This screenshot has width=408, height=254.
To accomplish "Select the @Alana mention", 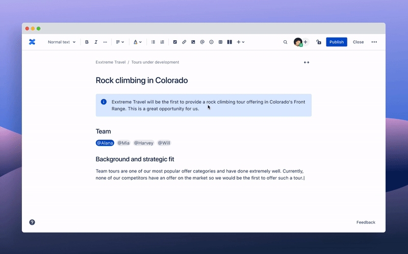I will (105, 143).
